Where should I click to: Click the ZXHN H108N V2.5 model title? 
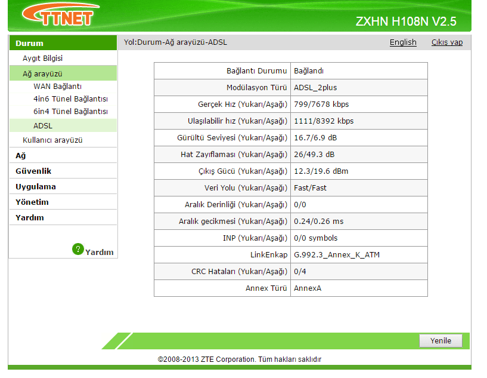(x=406, y=21)
